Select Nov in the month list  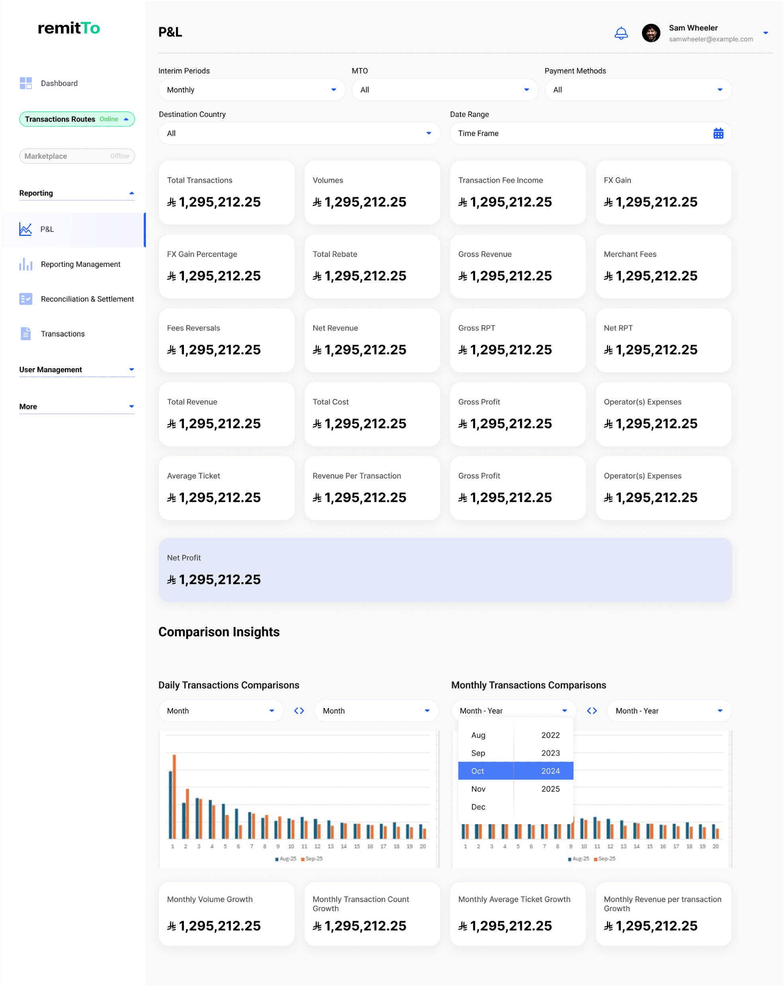click(478, 789)
